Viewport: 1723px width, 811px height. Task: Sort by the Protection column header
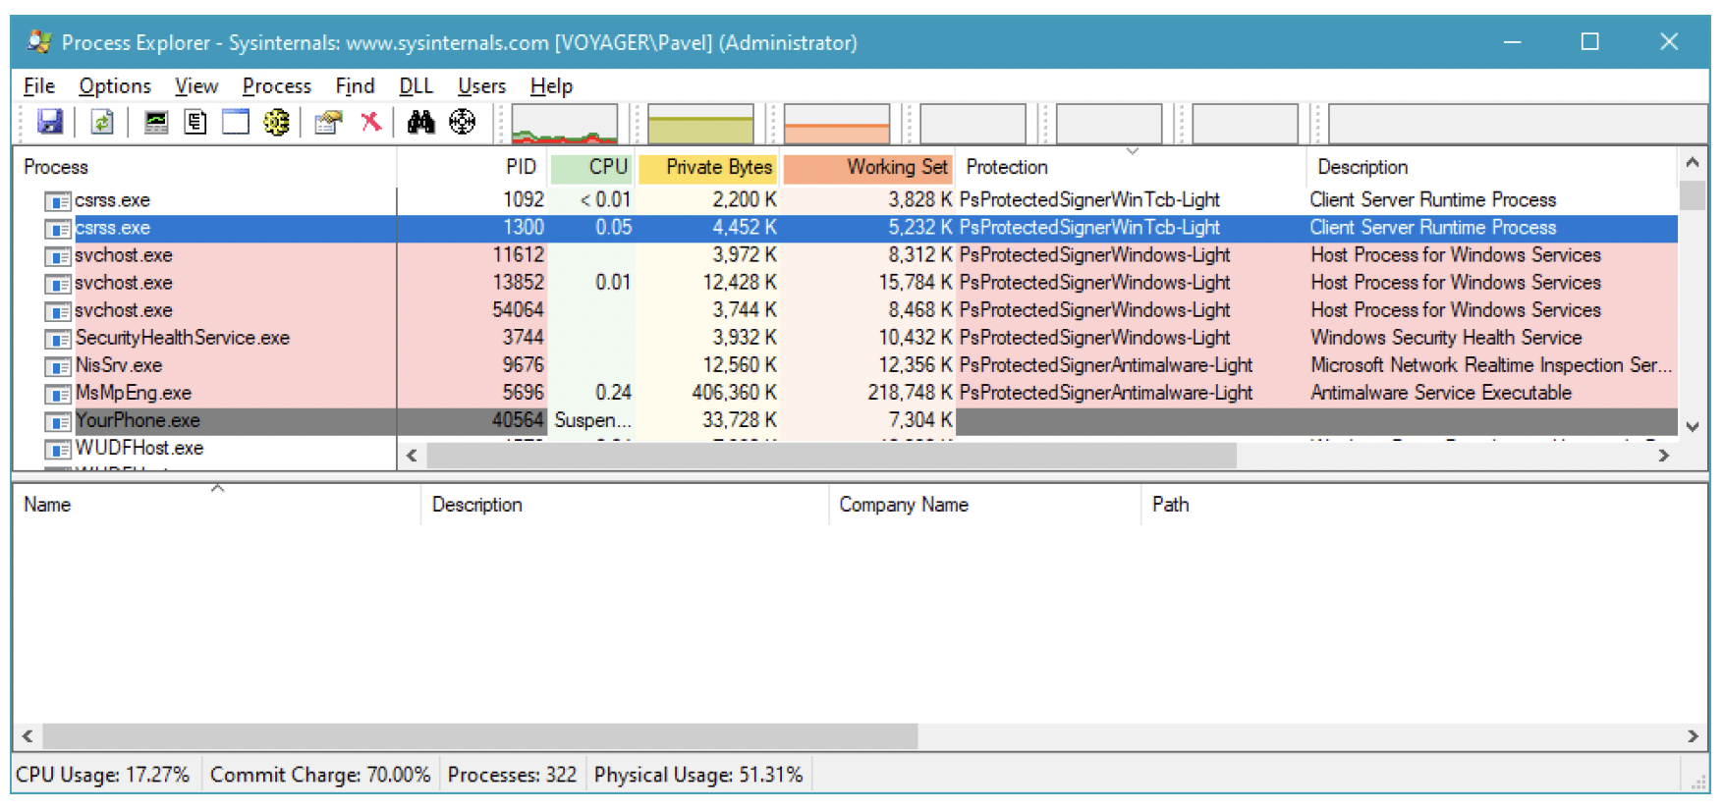coord(1131,167)
